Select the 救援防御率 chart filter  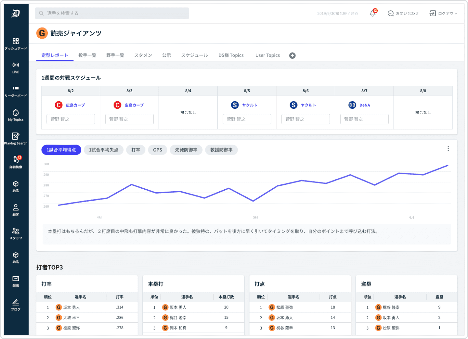pos(221,150)
